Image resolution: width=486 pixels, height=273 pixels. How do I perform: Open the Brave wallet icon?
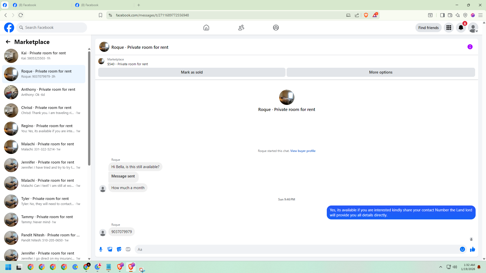point(450,15)
